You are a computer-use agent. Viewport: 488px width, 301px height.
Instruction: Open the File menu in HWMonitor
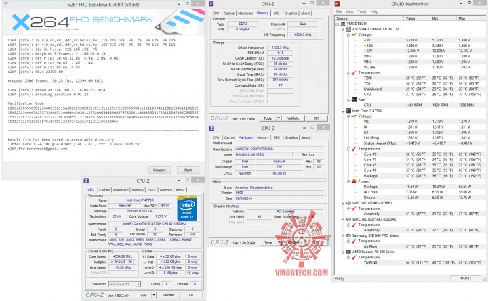pyautogui.click(x=339, y=11)
